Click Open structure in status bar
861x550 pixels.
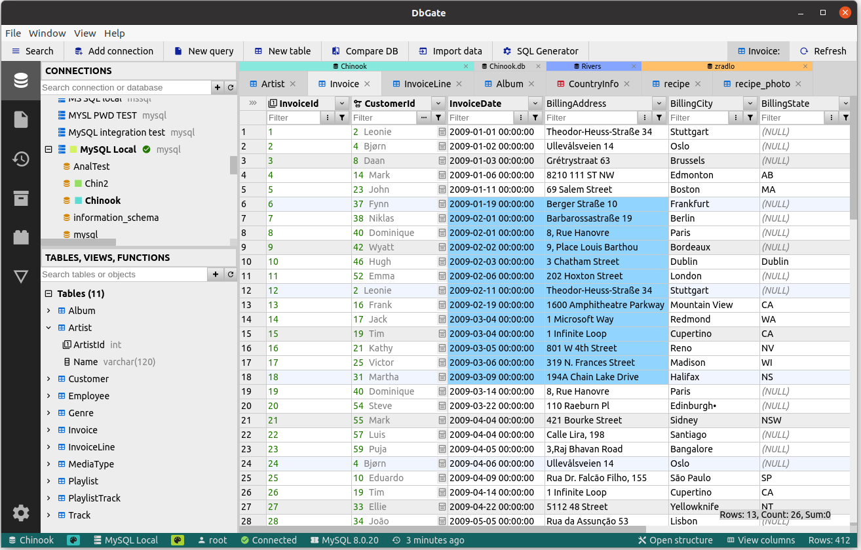pyautogui.click(x=675, y=540)
